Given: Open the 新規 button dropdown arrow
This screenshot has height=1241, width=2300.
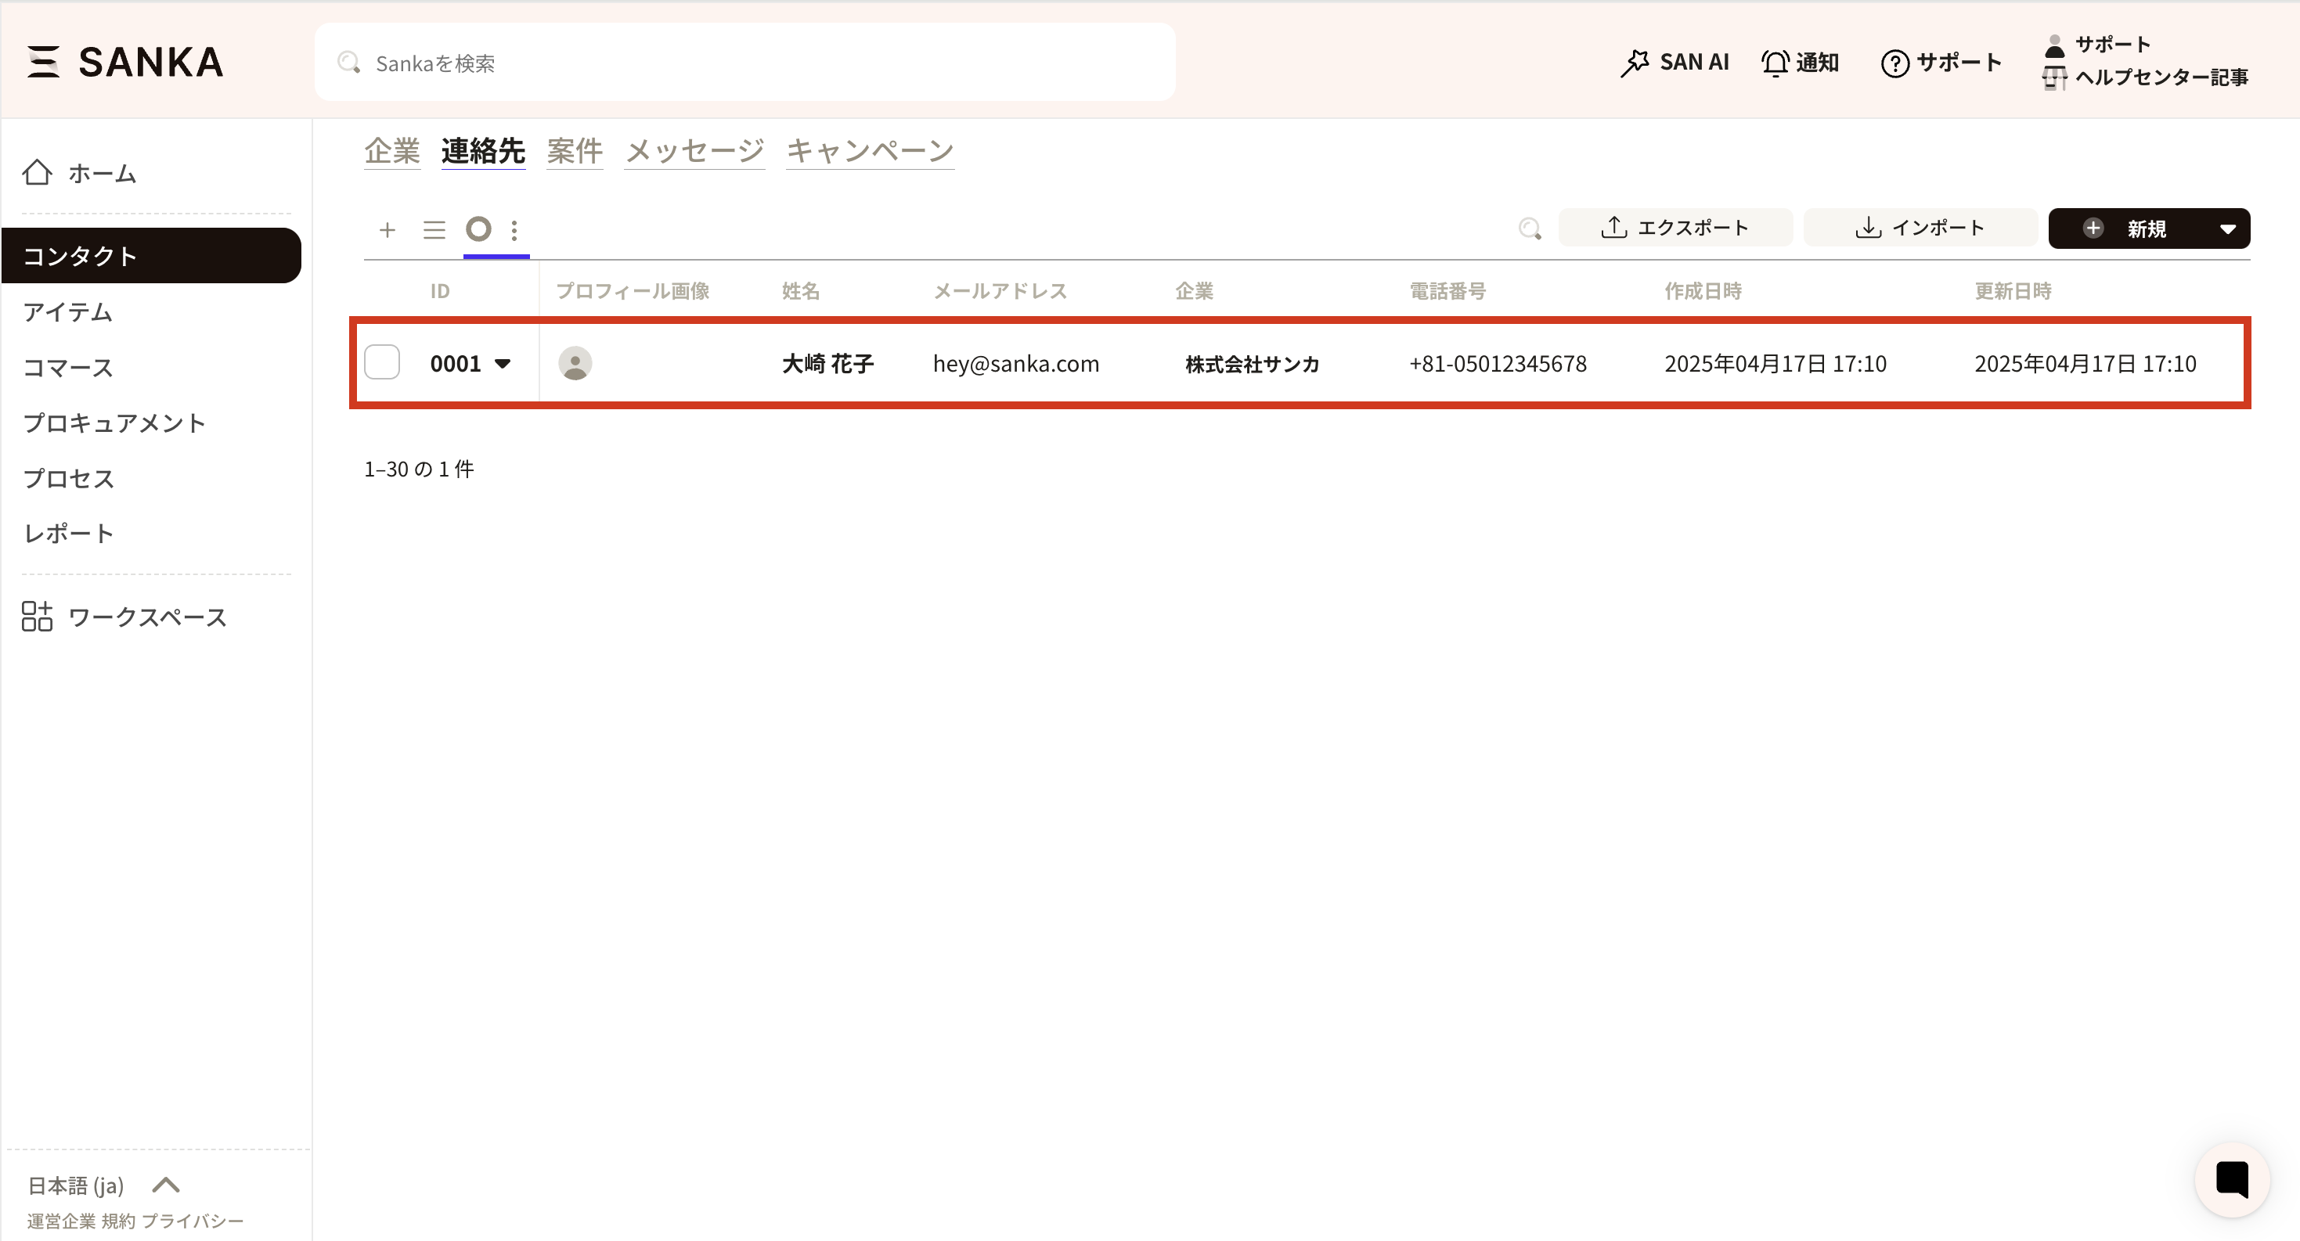Looking at the screenshot, I should 2228,228.
